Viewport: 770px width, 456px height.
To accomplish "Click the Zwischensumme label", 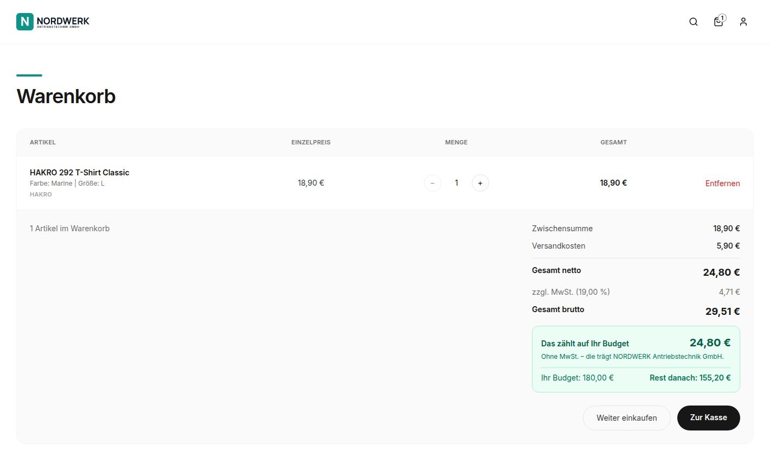I will tap(562, 229).
